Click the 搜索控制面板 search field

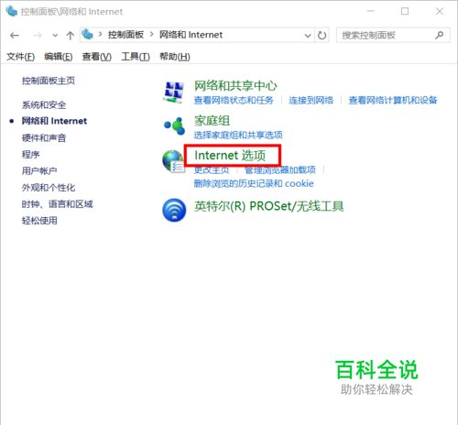(393, 35)
